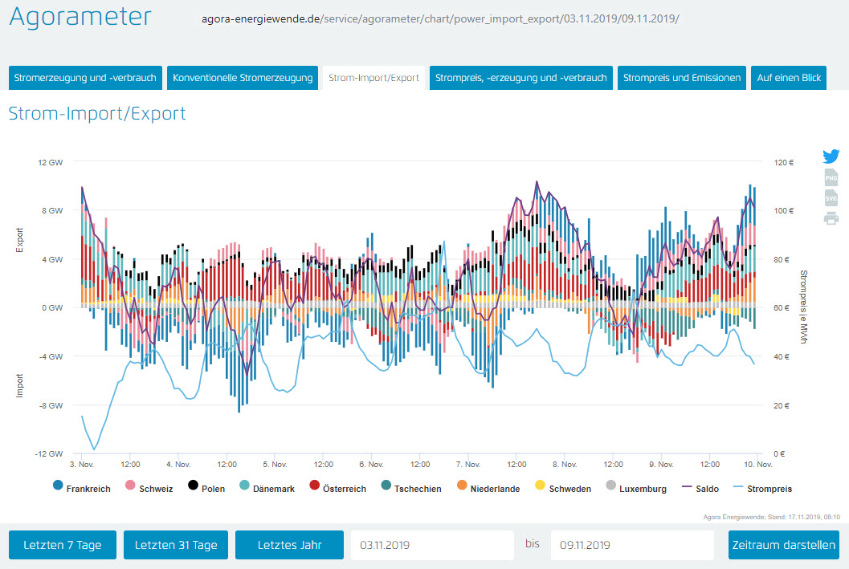Download chart as PNG file
Image resolution: width=849 pixels, height=569 pixels.
click(x=831, y=177)
